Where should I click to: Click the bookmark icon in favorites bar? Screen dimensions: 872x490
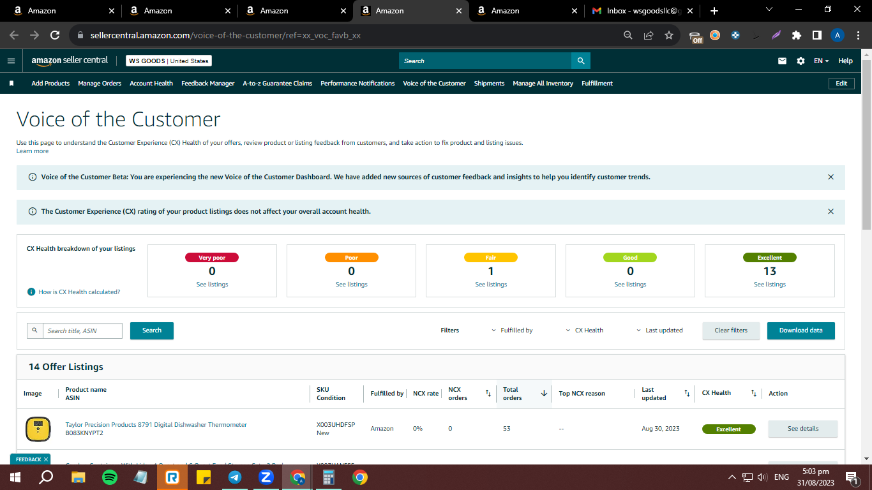coord(11,84)
